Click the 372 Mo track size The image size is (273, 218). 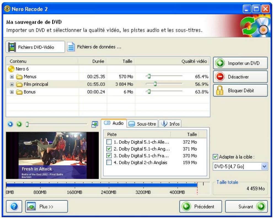click(190, 142)
